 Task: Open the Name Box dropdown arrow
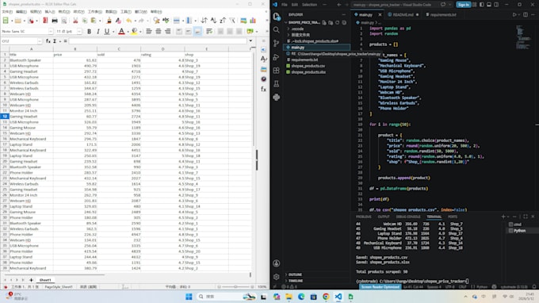pyautogui.click(x=40, y=41)
